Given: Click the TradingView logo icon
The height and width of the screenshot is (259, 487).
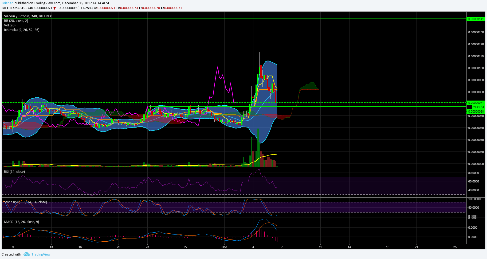Looking at the screenshot, I should click(26, 254).
